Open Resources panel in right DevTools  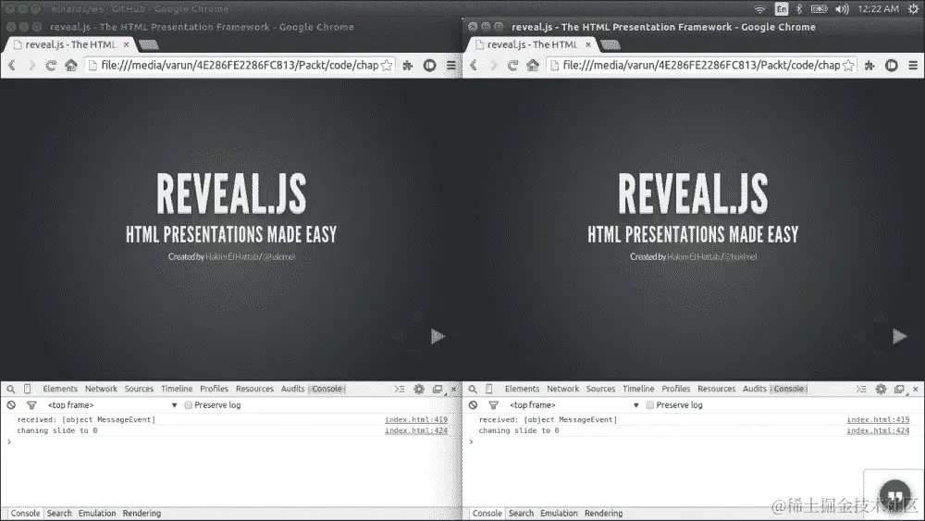click(x=716, y=389)
